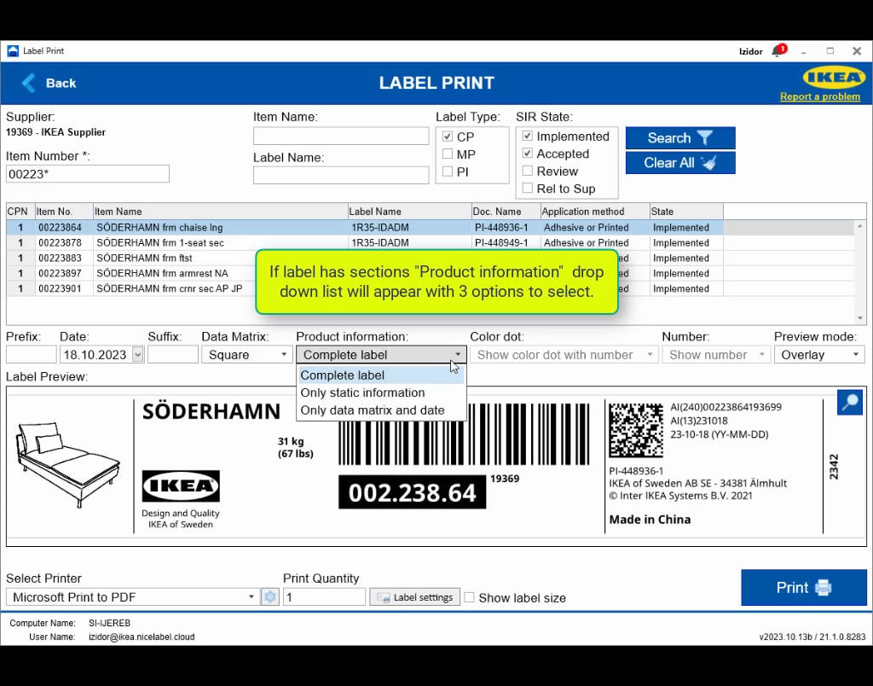Click the Clear All button
This screenshot has width=873, height=686.
coord(679,163)
